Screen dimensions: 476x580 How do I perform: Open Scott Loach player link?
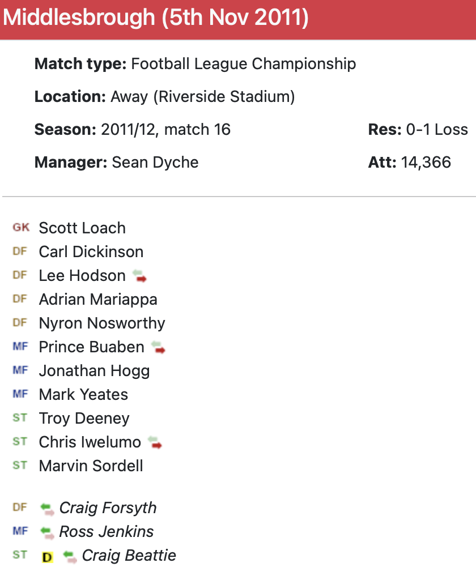[82, 228]
